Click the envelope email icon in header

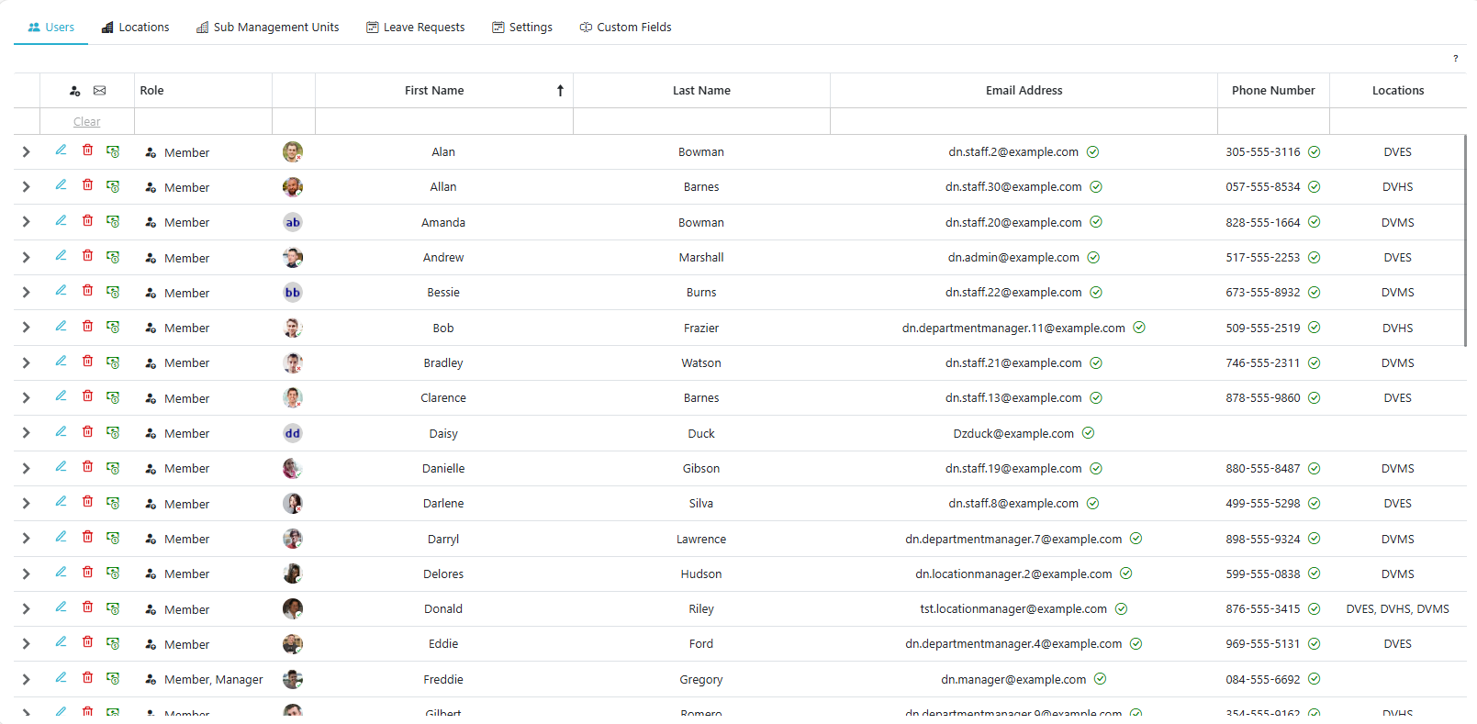[100, 91]
